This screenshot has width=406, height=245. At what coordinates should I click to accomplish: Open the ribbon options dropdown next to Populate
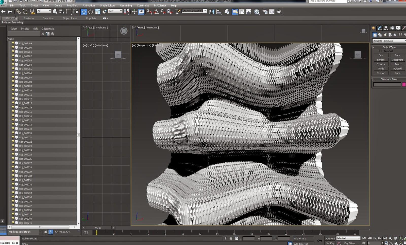tap(105, 18)
